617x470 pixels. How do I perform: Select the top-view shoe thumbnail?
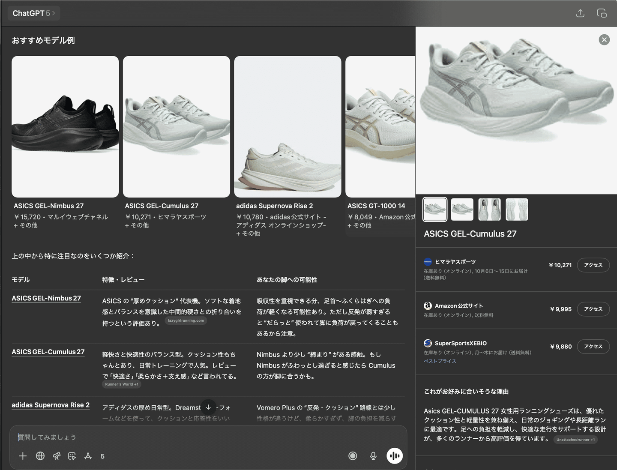click(489, 210)
